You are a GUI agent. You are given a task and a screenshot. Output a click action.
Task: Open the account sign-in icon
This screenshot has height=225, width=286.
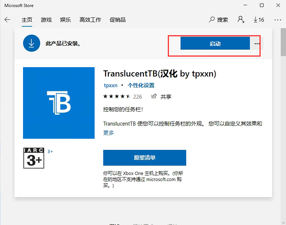(x=241, y=20)
